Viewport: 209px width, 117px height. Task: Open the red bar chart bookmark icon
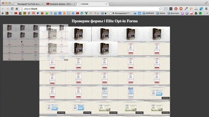point(191,13)
